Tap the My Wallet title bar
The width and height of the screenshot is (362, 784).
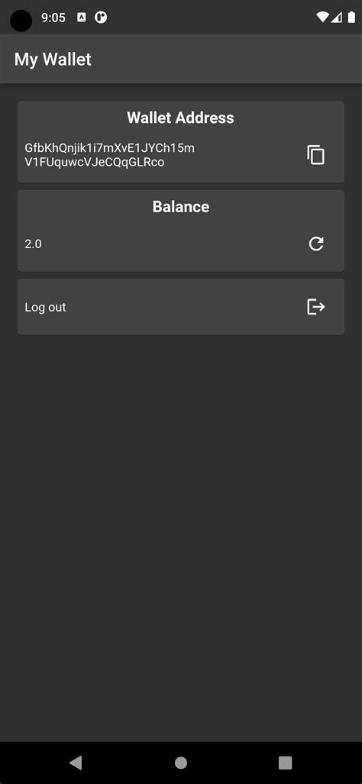181,59
